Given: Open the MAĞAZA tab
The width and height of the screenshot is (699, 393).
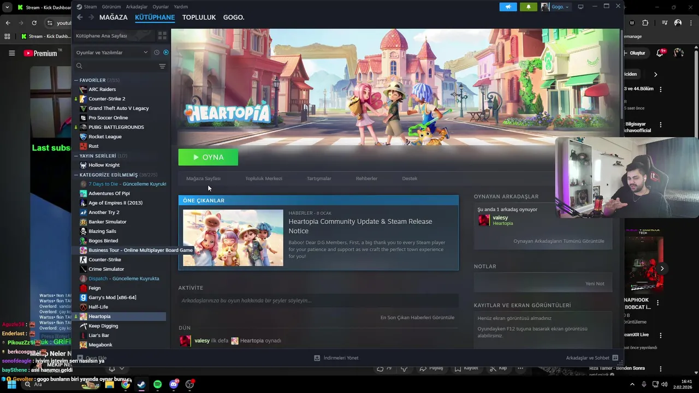Looking at the screenshot, I should (x=113, y=17).
